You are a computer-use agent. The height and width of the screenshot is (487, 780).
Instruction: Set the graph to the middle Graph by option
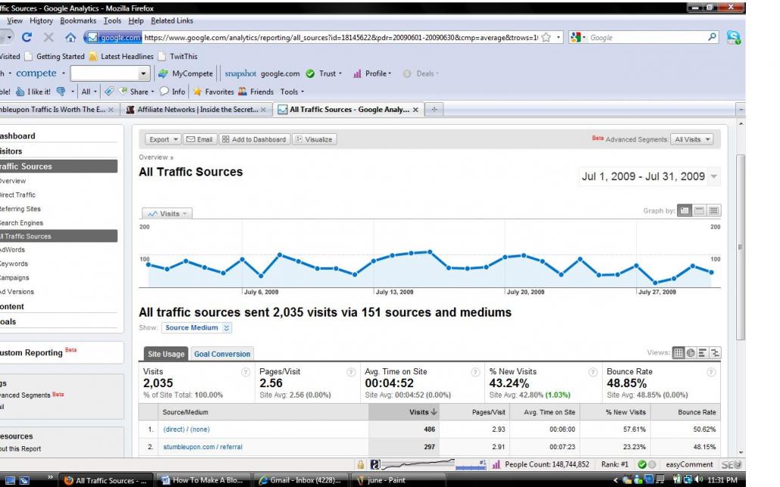coord(699,211)
